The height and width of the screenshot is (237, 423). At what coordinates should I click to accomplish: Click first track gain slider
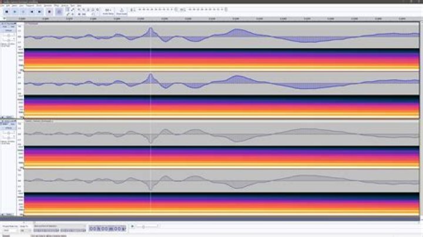tap(8, 35)
